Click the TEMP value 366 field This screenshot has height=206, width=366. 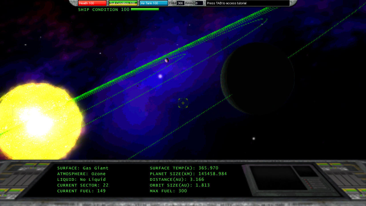[x=180, y=3]
